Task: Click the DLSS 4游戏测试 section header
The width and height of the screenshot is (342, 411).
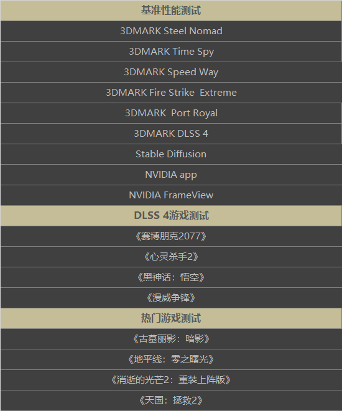Action: (x=171, y=216)
